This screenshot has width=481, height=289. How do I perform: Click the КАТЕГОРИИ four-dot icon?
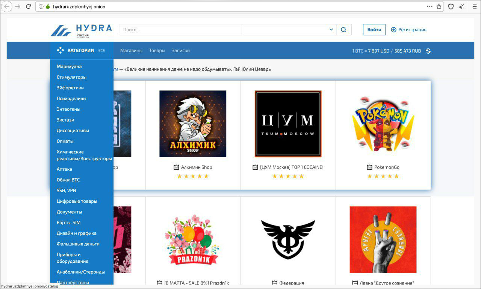(x=61, y=50)
